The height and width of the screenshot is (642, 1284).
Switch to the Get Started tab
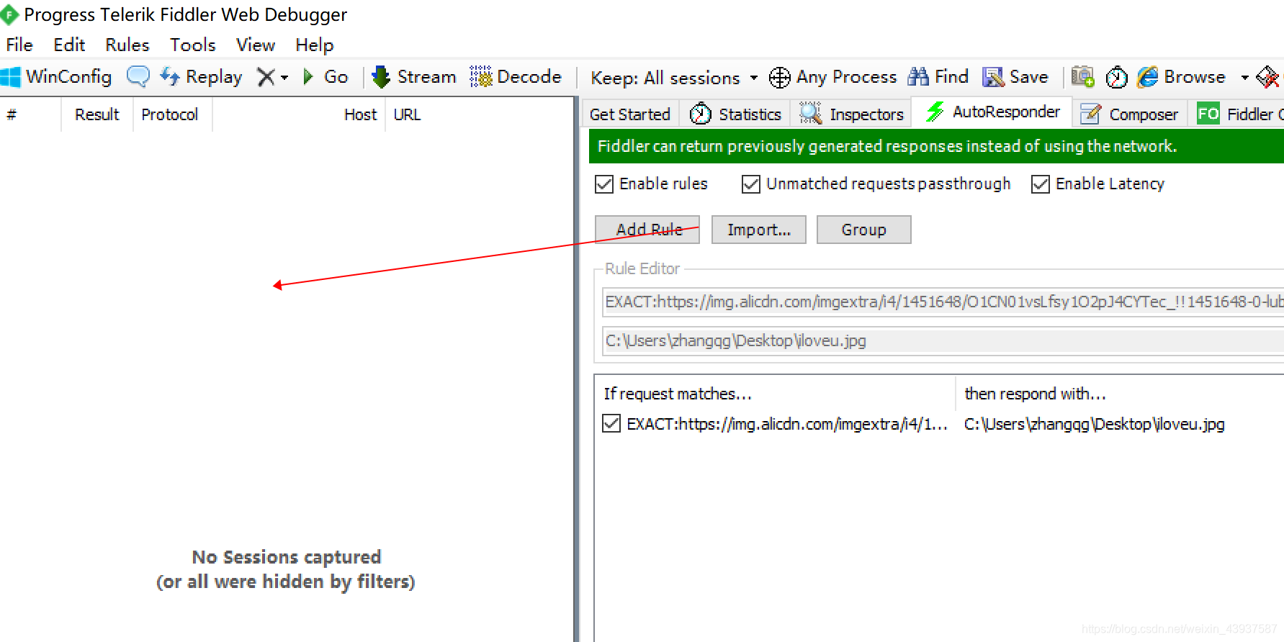coord(630,114)
